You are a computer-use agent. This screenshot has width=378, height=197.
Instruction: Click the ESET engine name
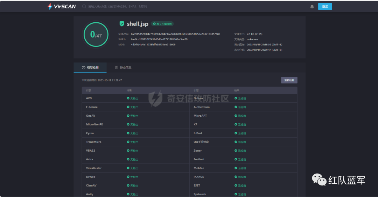[197, 185]
